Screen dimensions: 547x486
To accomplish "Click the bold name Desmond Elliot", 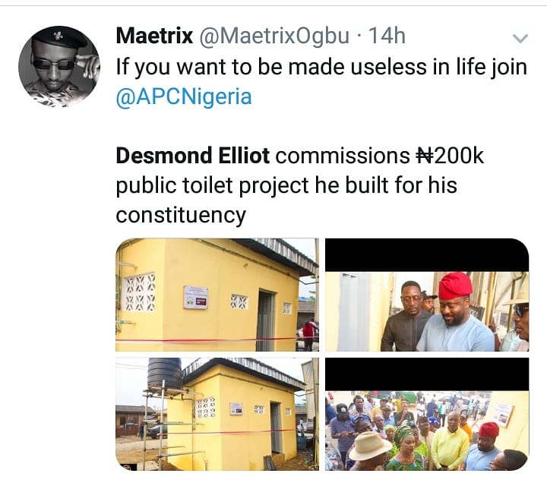I will coord(191,156).
